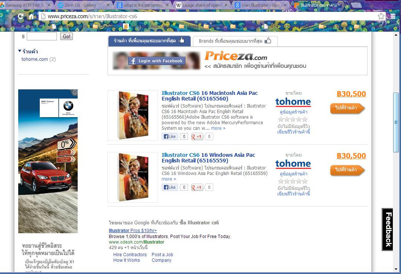401x274 pixels.
Task: Click ไปที่ร้านค้า button for Macintosh product
Action: click(347, 108)
